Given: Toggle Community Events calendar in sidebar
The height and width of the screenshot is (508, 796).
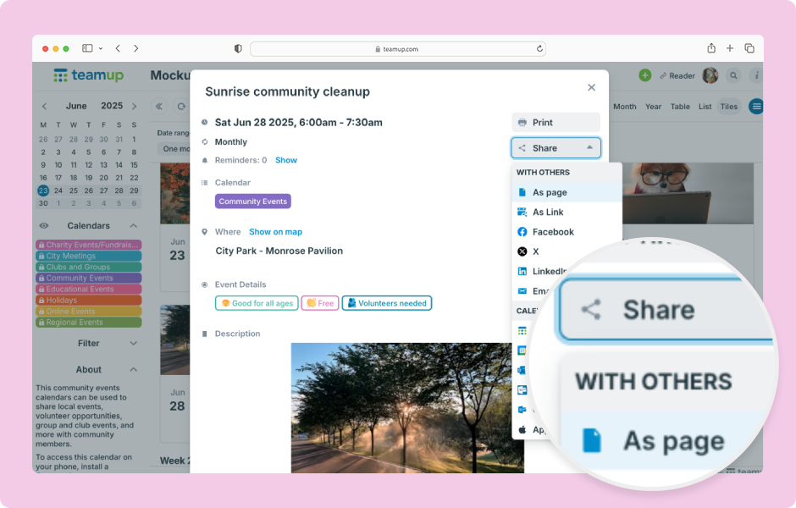Looking at the screenshot, I should 88,278.
